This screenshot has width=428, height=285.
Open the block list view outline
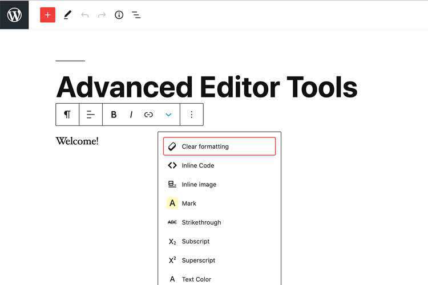pyautogui.click(x=136, y=15)
